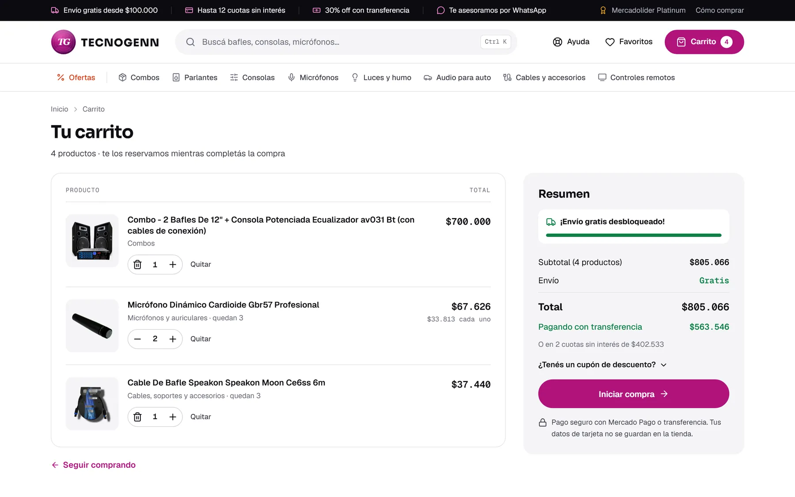
Task: Open the Audio para auto category
Action: (457, 77)
